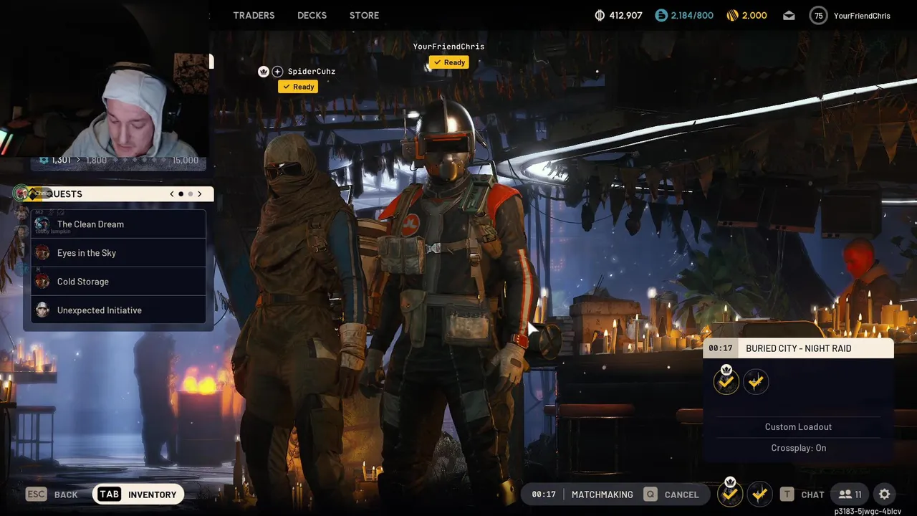Select the SpiderCuhz player name tag
Viewport: 917px width, 516px height.
pyautogui.click(x=312, y=72)
